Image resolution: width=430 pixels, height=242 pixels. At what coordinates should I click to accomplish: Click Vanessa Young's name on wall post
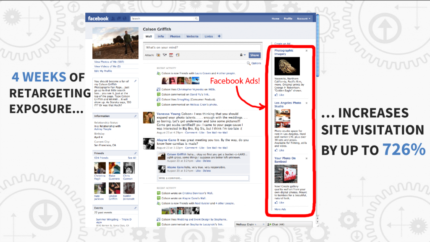coord(168,114)
